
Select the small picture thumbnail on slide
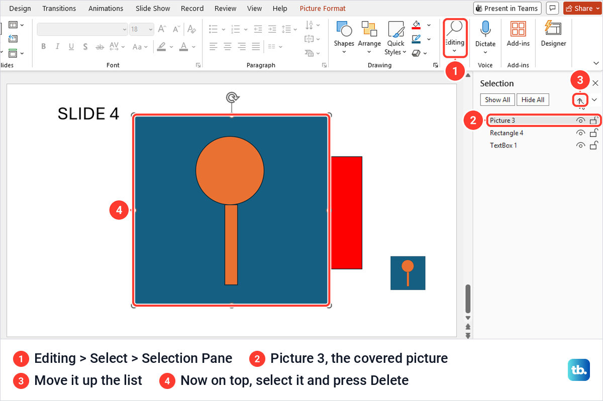point(408,273)
